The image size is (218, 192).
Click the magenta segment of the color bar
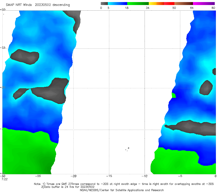coord(204,4)
